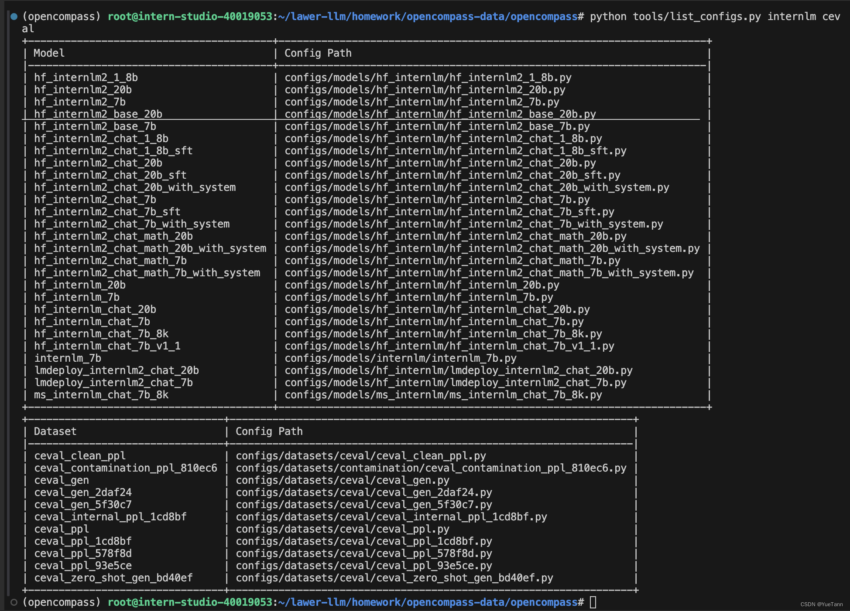Click dataset name 'ceval_ppl_578f8d'
The height and width of the screenshot is (611, 850).
coord(83,553)
